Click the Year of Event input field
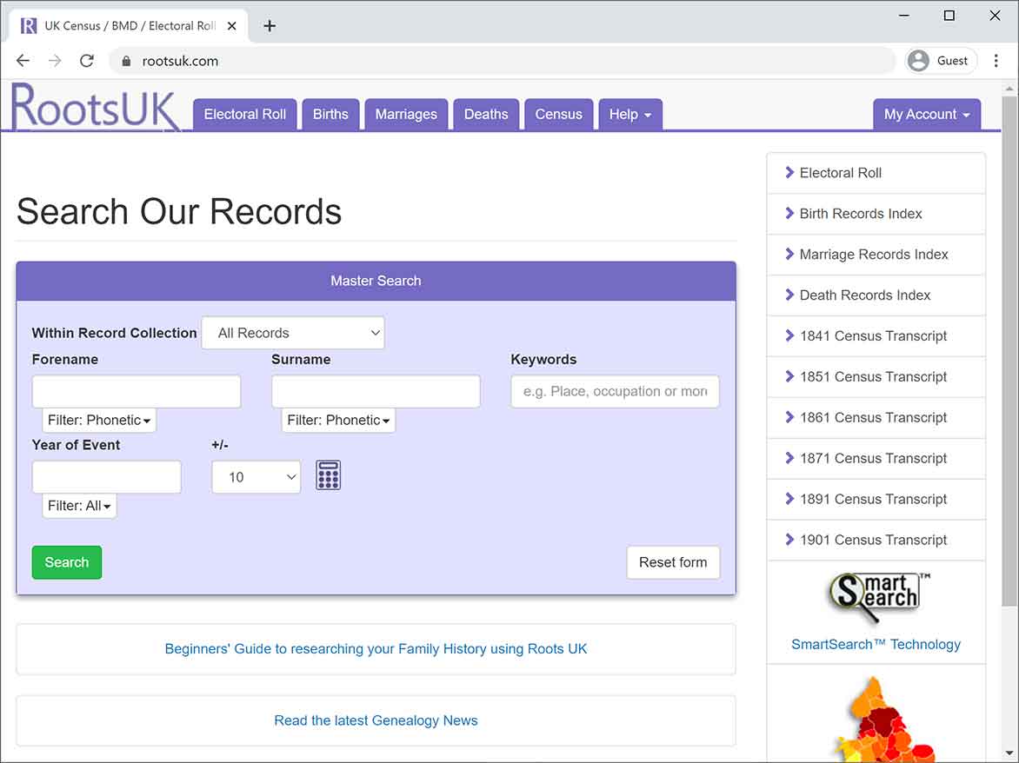 107,477
